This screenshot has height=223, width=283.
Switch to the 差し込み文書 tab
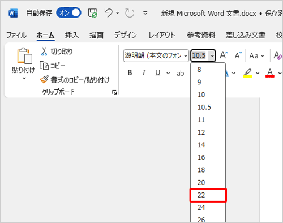point(246,35)
